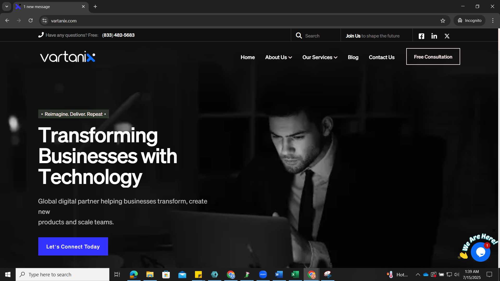This screenshot has width=500, height=281.
Task: Open Vartanix LinkedIn page icon
Action: 434,36
